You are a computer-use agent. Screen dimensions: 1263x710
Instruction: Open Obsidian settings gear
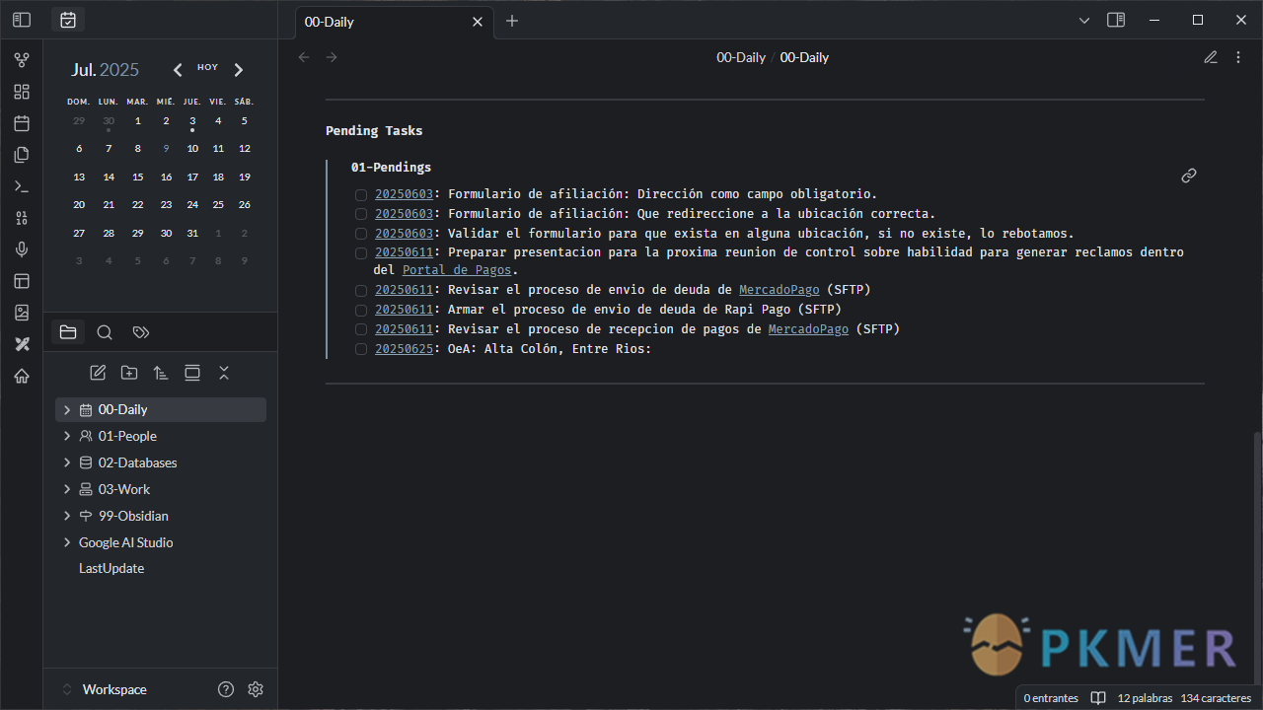256,689
